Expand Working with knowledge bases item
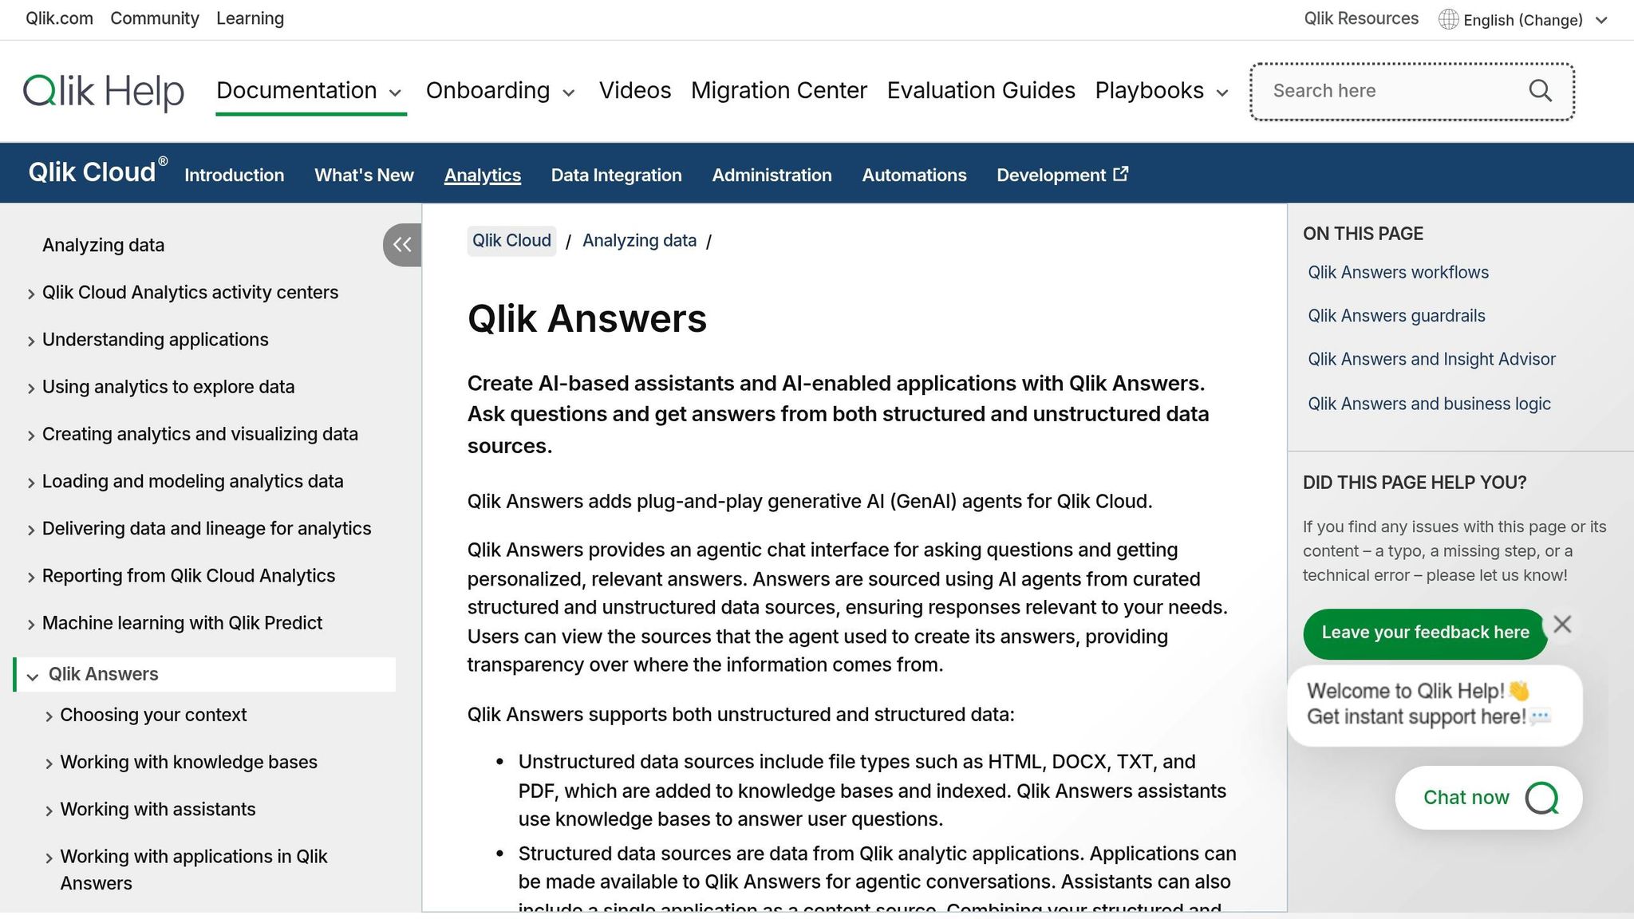Screen dimensions: 1634x919 pos(49,763)
